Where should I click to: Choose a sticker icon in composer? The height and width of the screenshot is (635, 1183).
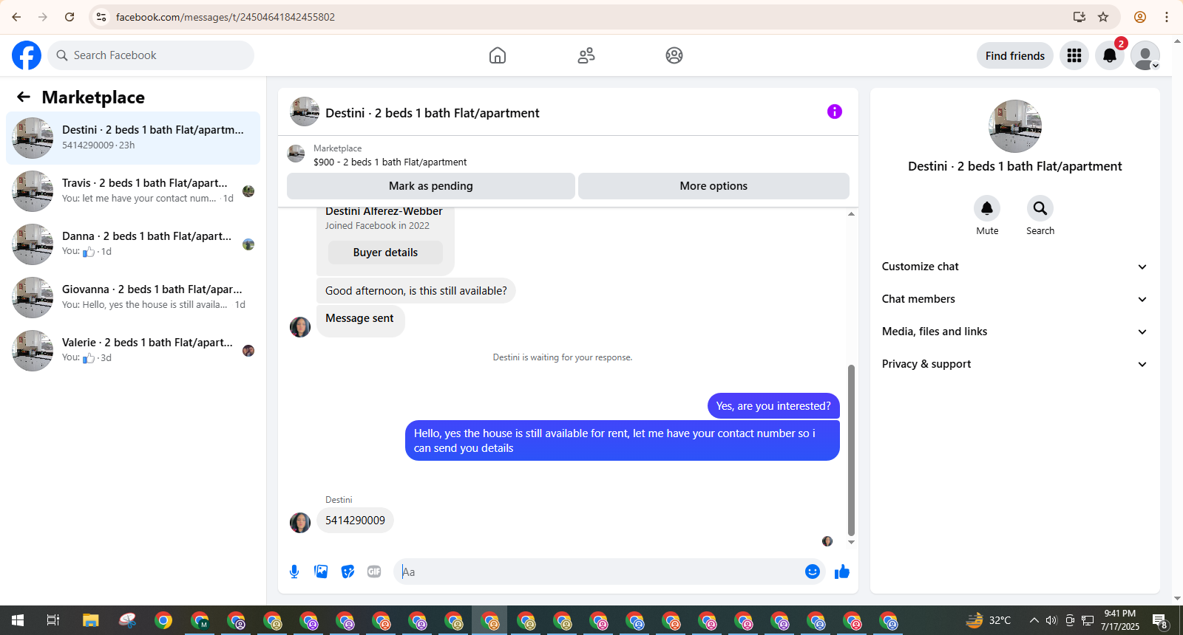[348, 571]
